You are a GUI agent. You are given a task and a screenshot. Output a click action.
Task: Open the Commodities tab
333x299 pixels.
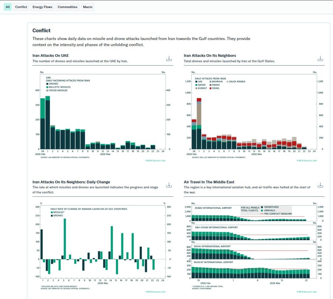67,7
